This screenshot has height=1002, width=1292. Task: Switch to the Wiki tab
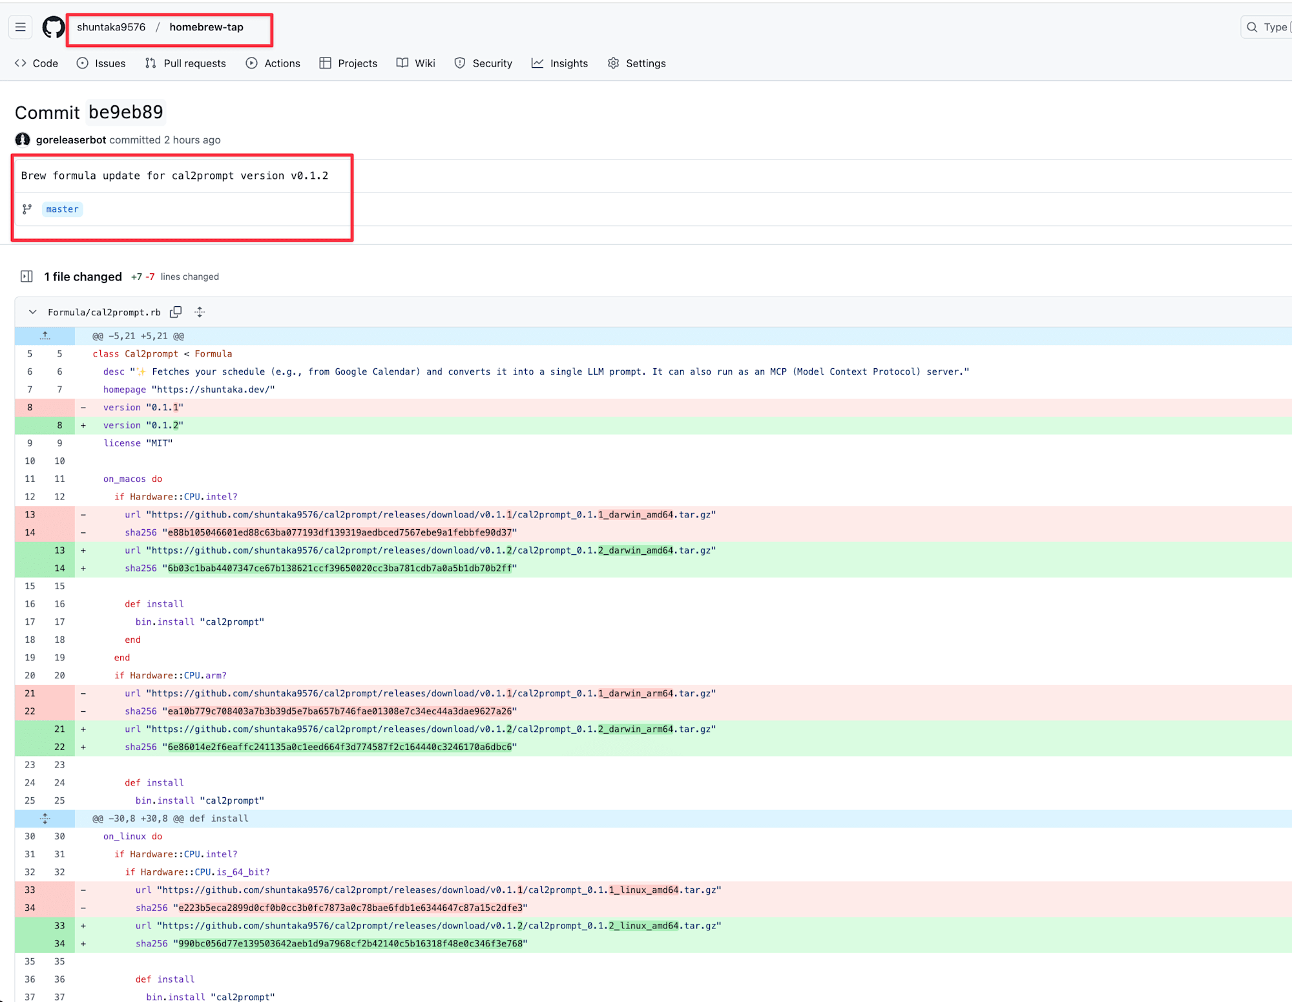pyautogui.click(x=416, y=63)
